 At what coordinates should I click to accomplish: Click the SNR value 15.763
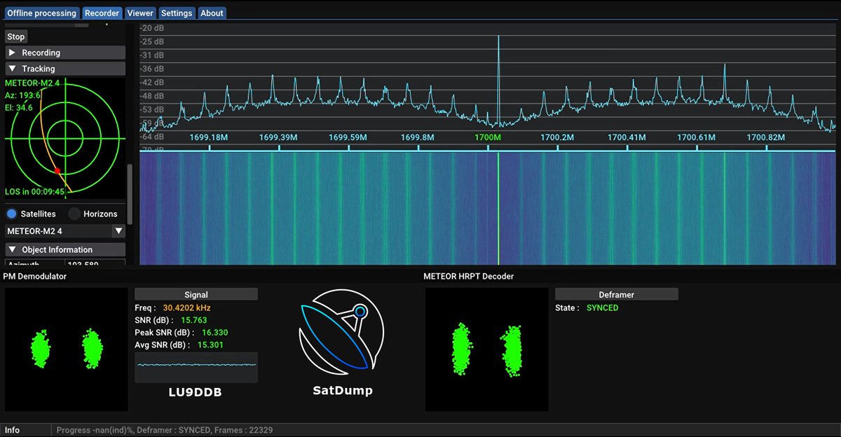click(194, 320)
